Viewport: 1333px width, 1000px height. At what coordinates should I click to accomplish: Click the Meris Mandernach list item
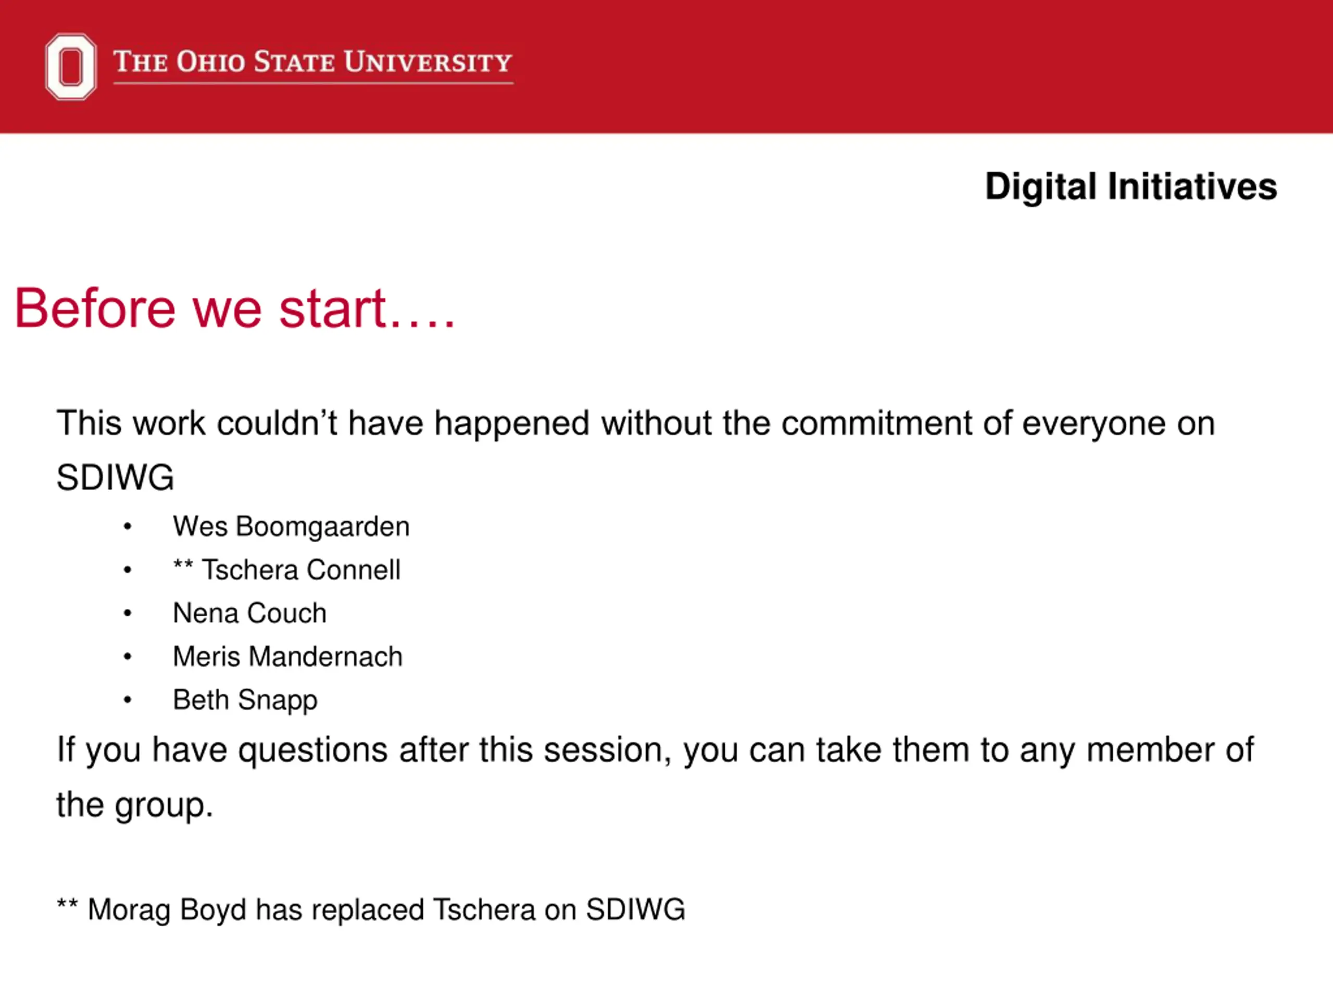[x=287, y=656]
